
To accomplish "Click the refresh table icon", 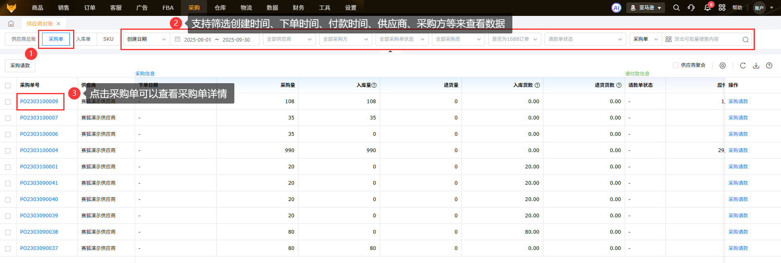I will [x=743, y=66].
